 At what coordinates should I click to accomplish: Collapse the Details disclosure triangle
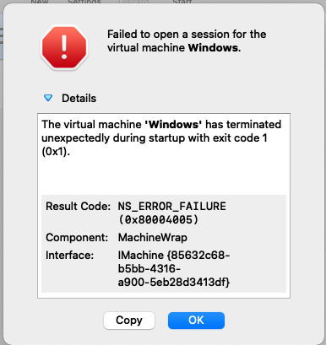click(48, 98)
